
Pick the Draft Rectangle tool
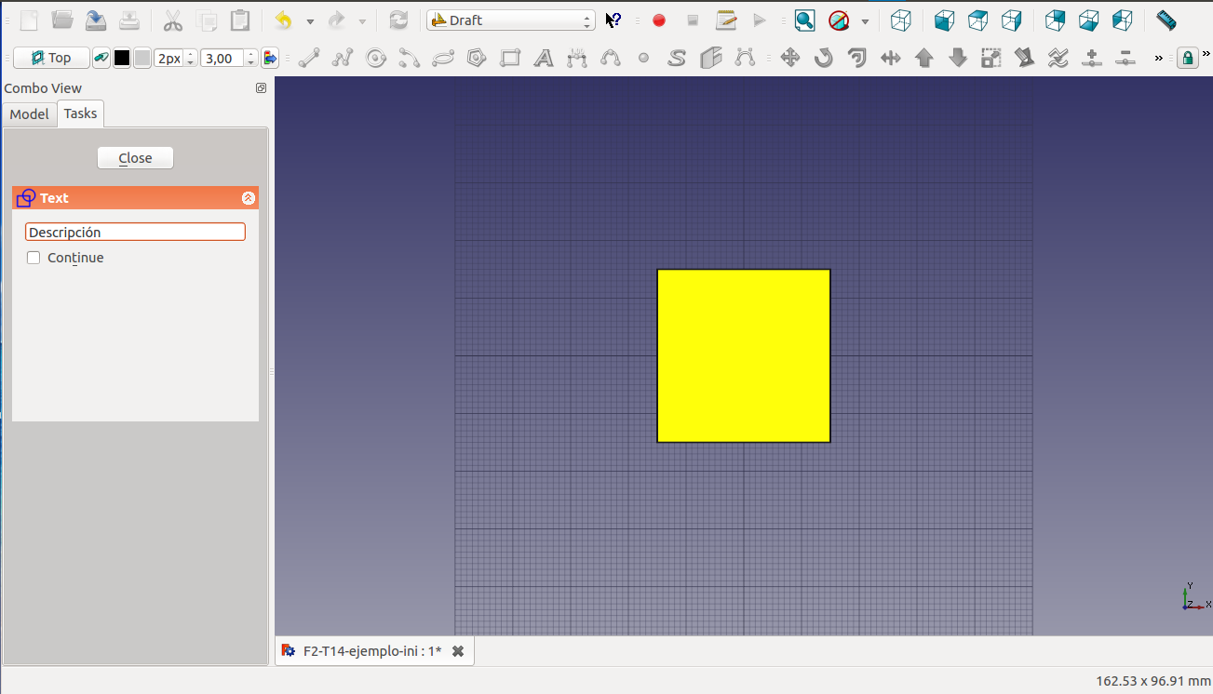coord(510,59)
